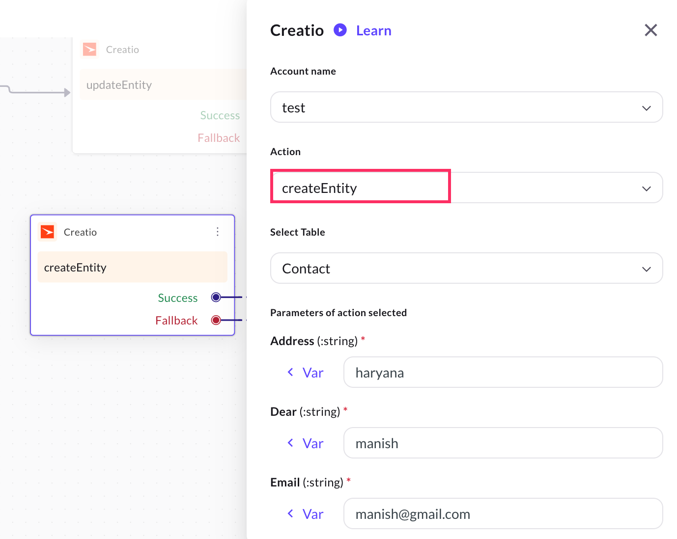Toggle Var for the Dear parameter
Viewport: 677px width, 539px height.
(306, 443)
